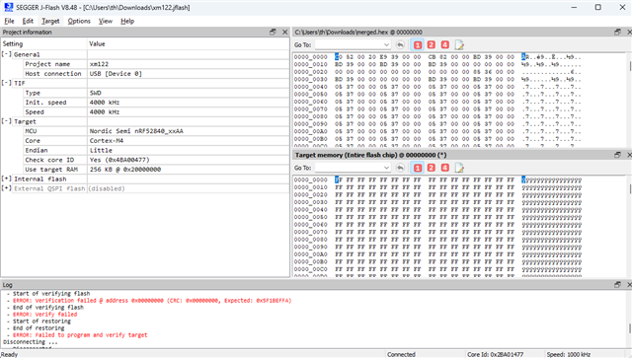Image resolution: width=632 pixels, height=358 pixels.
Task: Click go-back arrow icon in Target memory panel
Action: tap(400, 168)
